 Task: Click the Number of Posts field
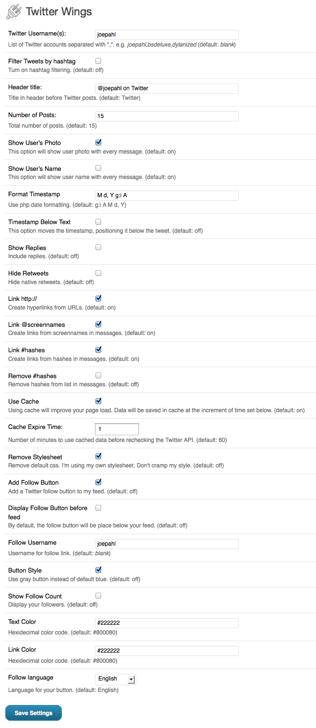[167, 116]
